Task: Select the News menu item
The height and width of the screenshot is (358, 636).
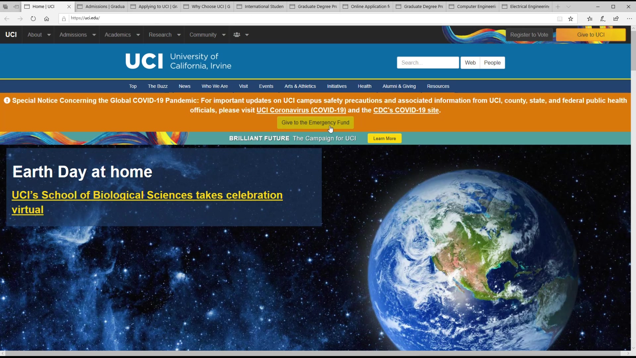Action: click(x=184, y=86)
